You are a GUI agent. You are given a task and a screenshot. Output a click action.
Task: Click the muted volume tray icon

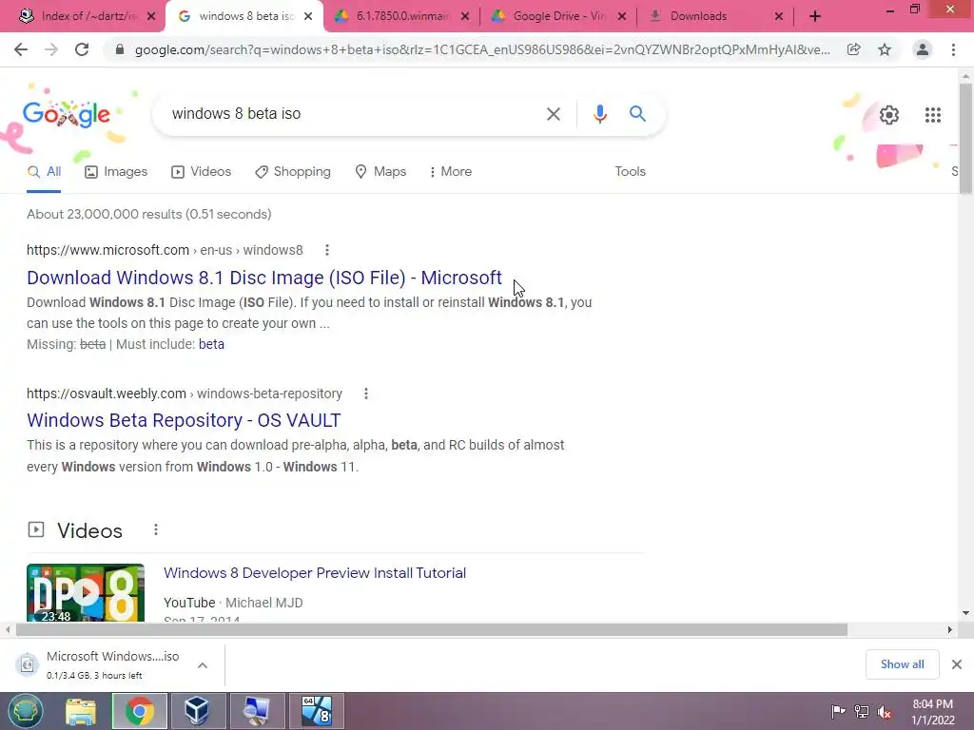click(884, 711)
